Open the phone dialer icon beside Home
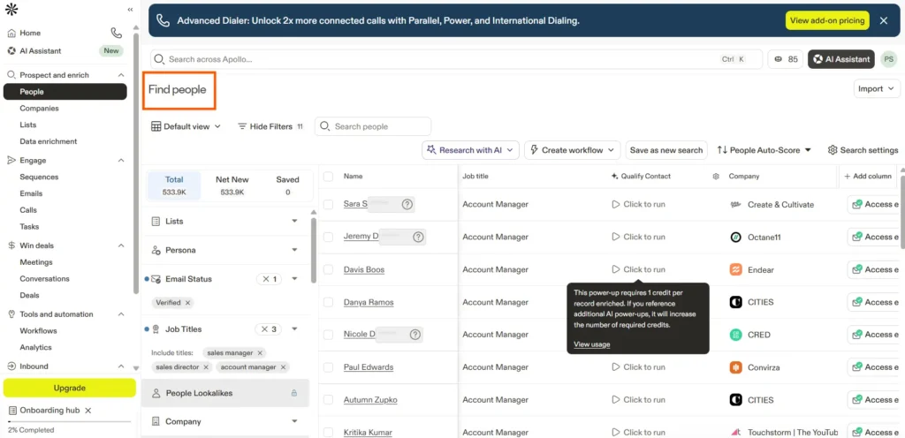 tap(117, 33)
